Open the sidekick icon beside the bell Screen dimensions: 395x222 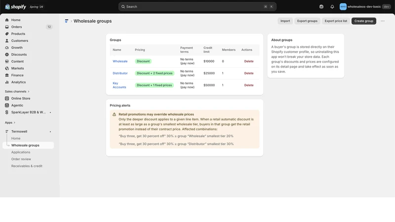pyautogui.click(x=321, y=7)
